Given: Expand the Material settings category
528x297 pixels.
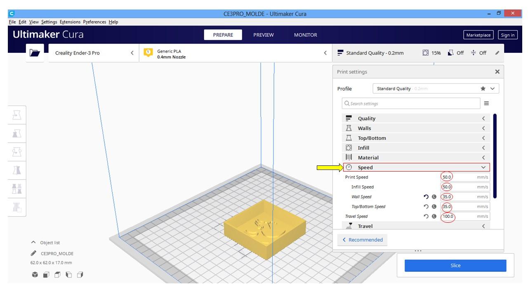Looking at the screenshot, I should (416, 158).
